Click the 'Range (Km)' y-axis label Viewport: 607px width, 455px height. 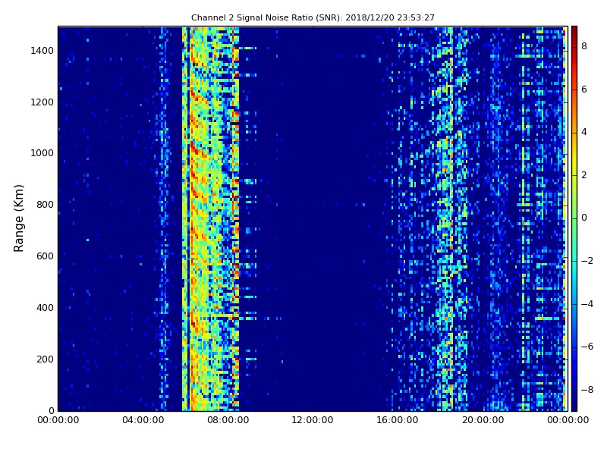[x=18, y=218]
